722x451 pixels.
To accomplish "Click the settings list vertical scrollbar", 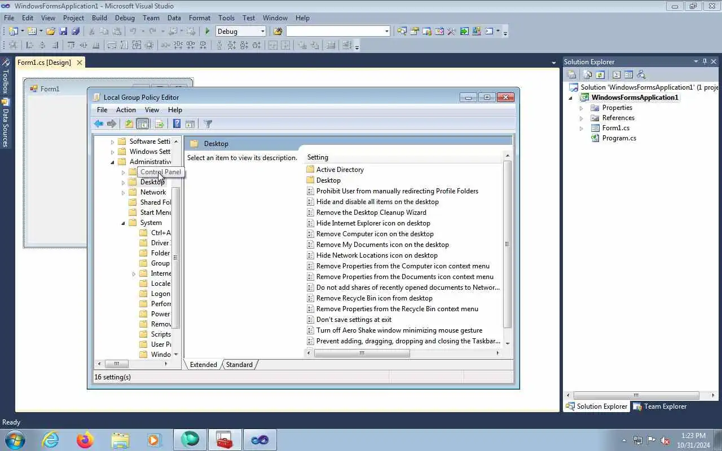I will coord(507,244).
